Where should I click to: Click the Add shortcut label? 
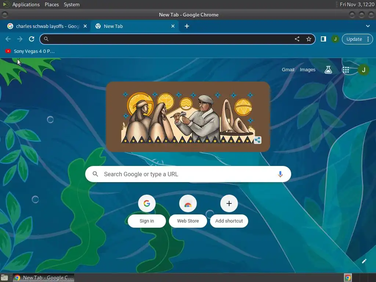pyautogui.click(x=229, y=221)
